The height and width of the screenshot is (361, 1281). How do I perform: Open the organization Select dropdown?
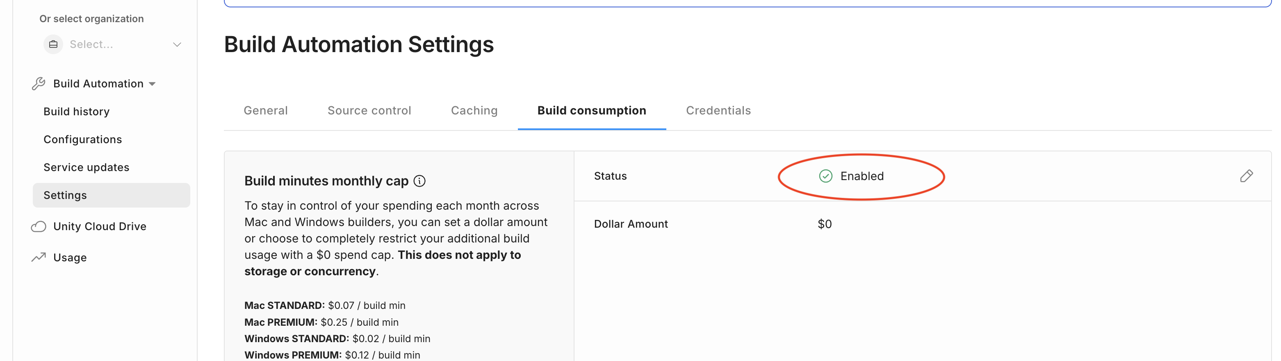pyautogui.click(x=114, y=44)
